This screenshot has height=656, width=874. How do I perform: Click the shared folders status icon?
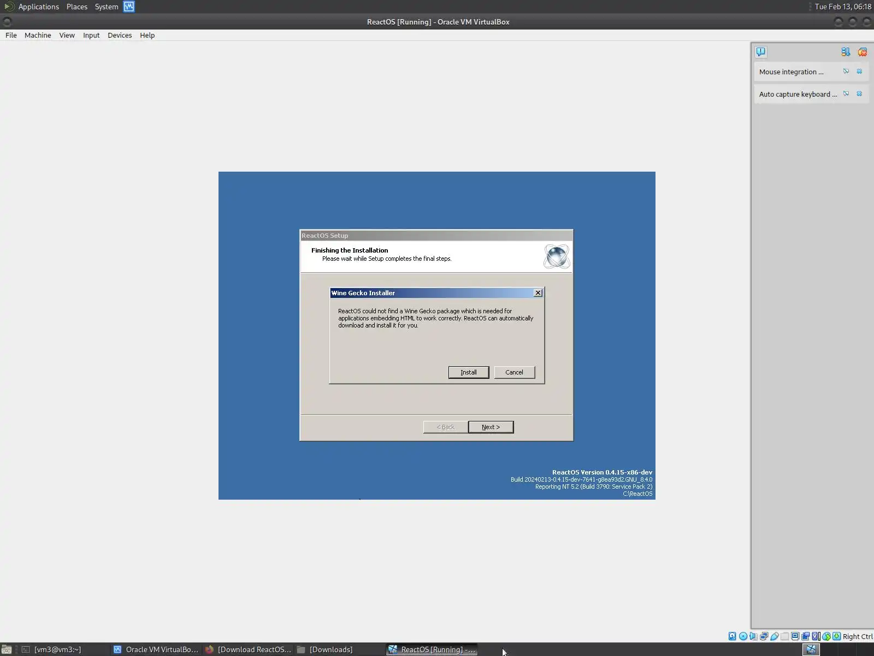784,636
